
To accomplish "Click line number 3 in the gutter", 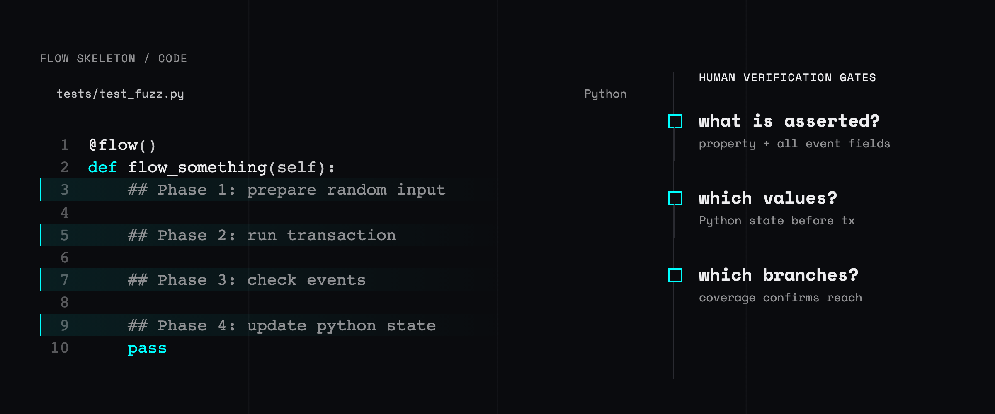I will point(65,190).
